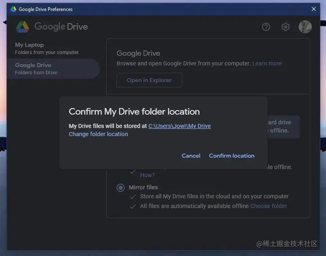This screenshot has height=256, width=326.
Task: Click the Google Drive logo in header
Action: [x=52, y=27]
